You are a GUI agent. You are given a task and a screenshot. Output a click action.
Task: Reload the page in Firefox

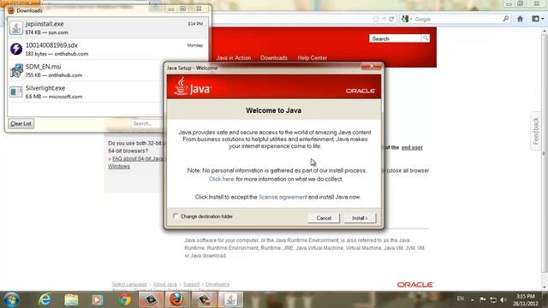[391, 19]
